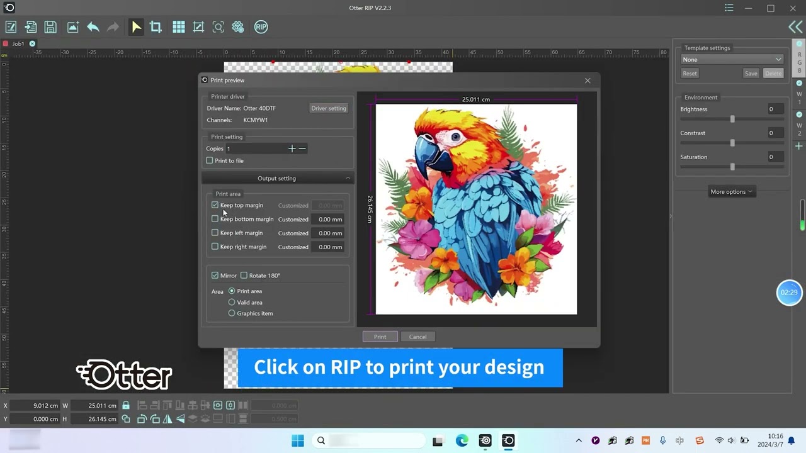Click the Constrast slider handle

732,143
